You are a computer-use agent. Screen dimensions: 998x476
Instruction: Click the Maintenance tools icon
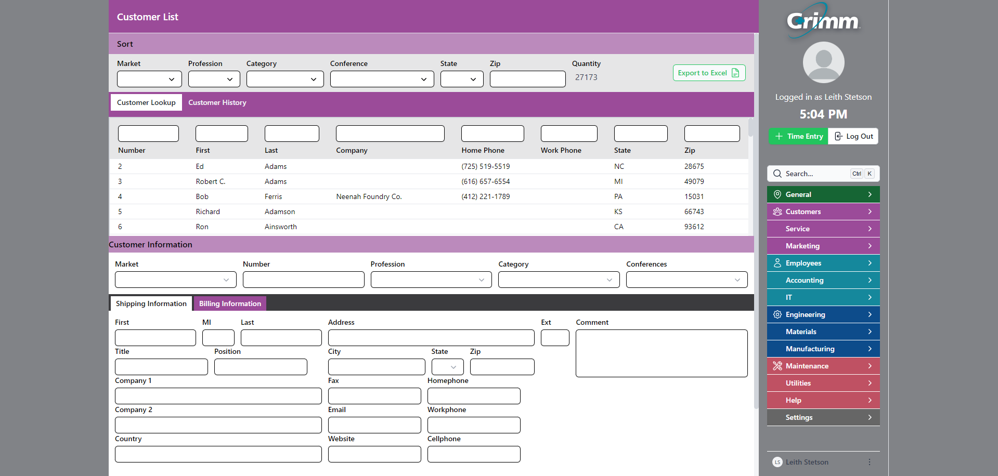point(777,366)
